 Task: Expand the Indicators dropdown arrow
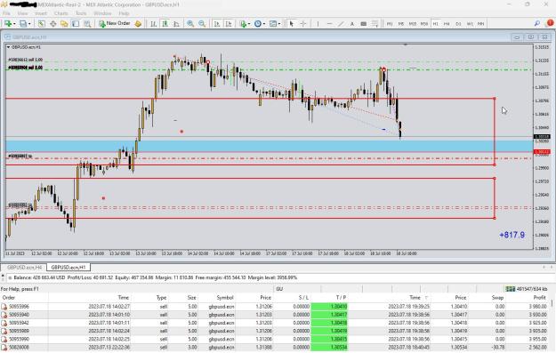pyautogui.click(x=249, y=24)
